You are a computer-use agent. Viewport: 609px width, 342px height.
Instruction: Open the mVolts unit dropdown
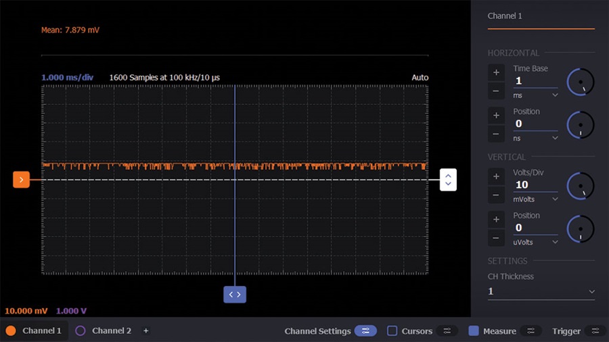[x=535, y=199]
